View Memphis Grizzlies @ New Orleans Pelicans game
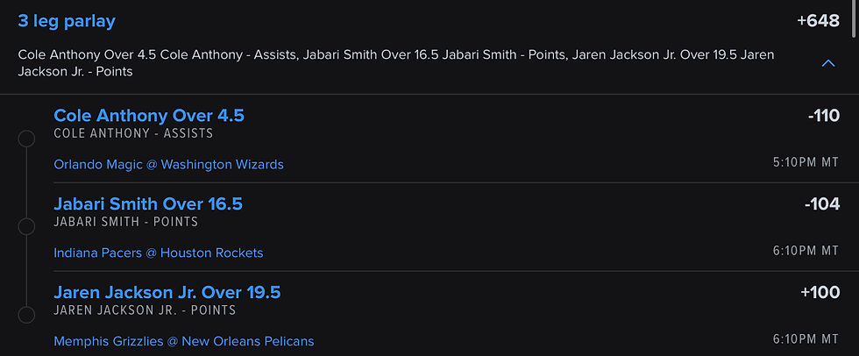This screenshot has height=356, width=859. pyautogui.click(x=183, y=341)
